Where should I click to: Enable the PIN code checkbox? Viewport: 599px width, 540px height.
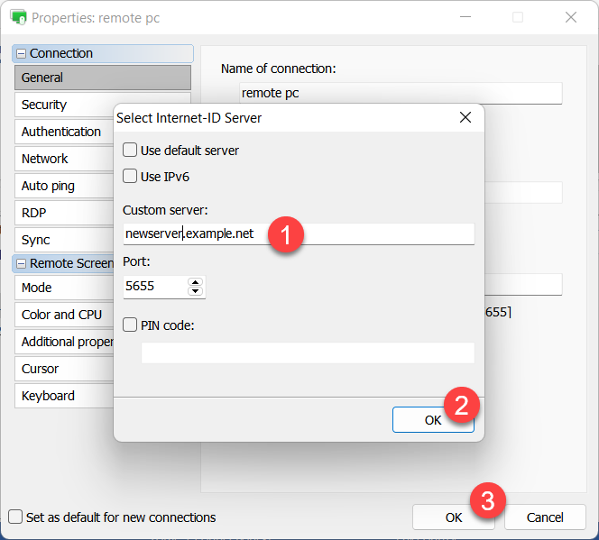click(131, 325)
